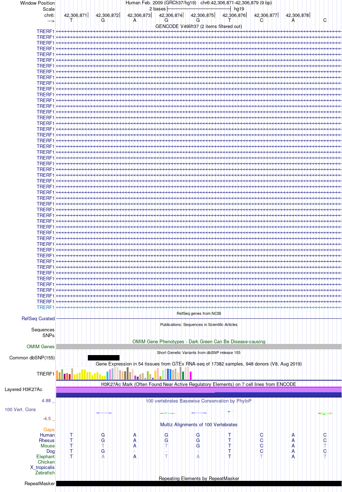
Task: Click the Human alignment row label
Action: pyautogui.click(x=48, y=435)
